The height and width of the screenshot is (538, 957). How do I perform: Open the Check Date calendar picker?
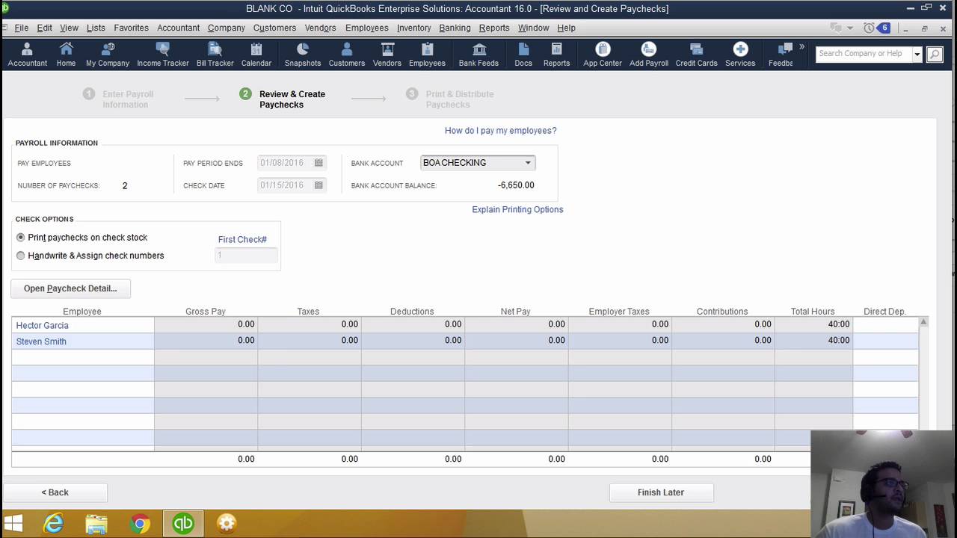pyautogui.click(x=318, y=185)
